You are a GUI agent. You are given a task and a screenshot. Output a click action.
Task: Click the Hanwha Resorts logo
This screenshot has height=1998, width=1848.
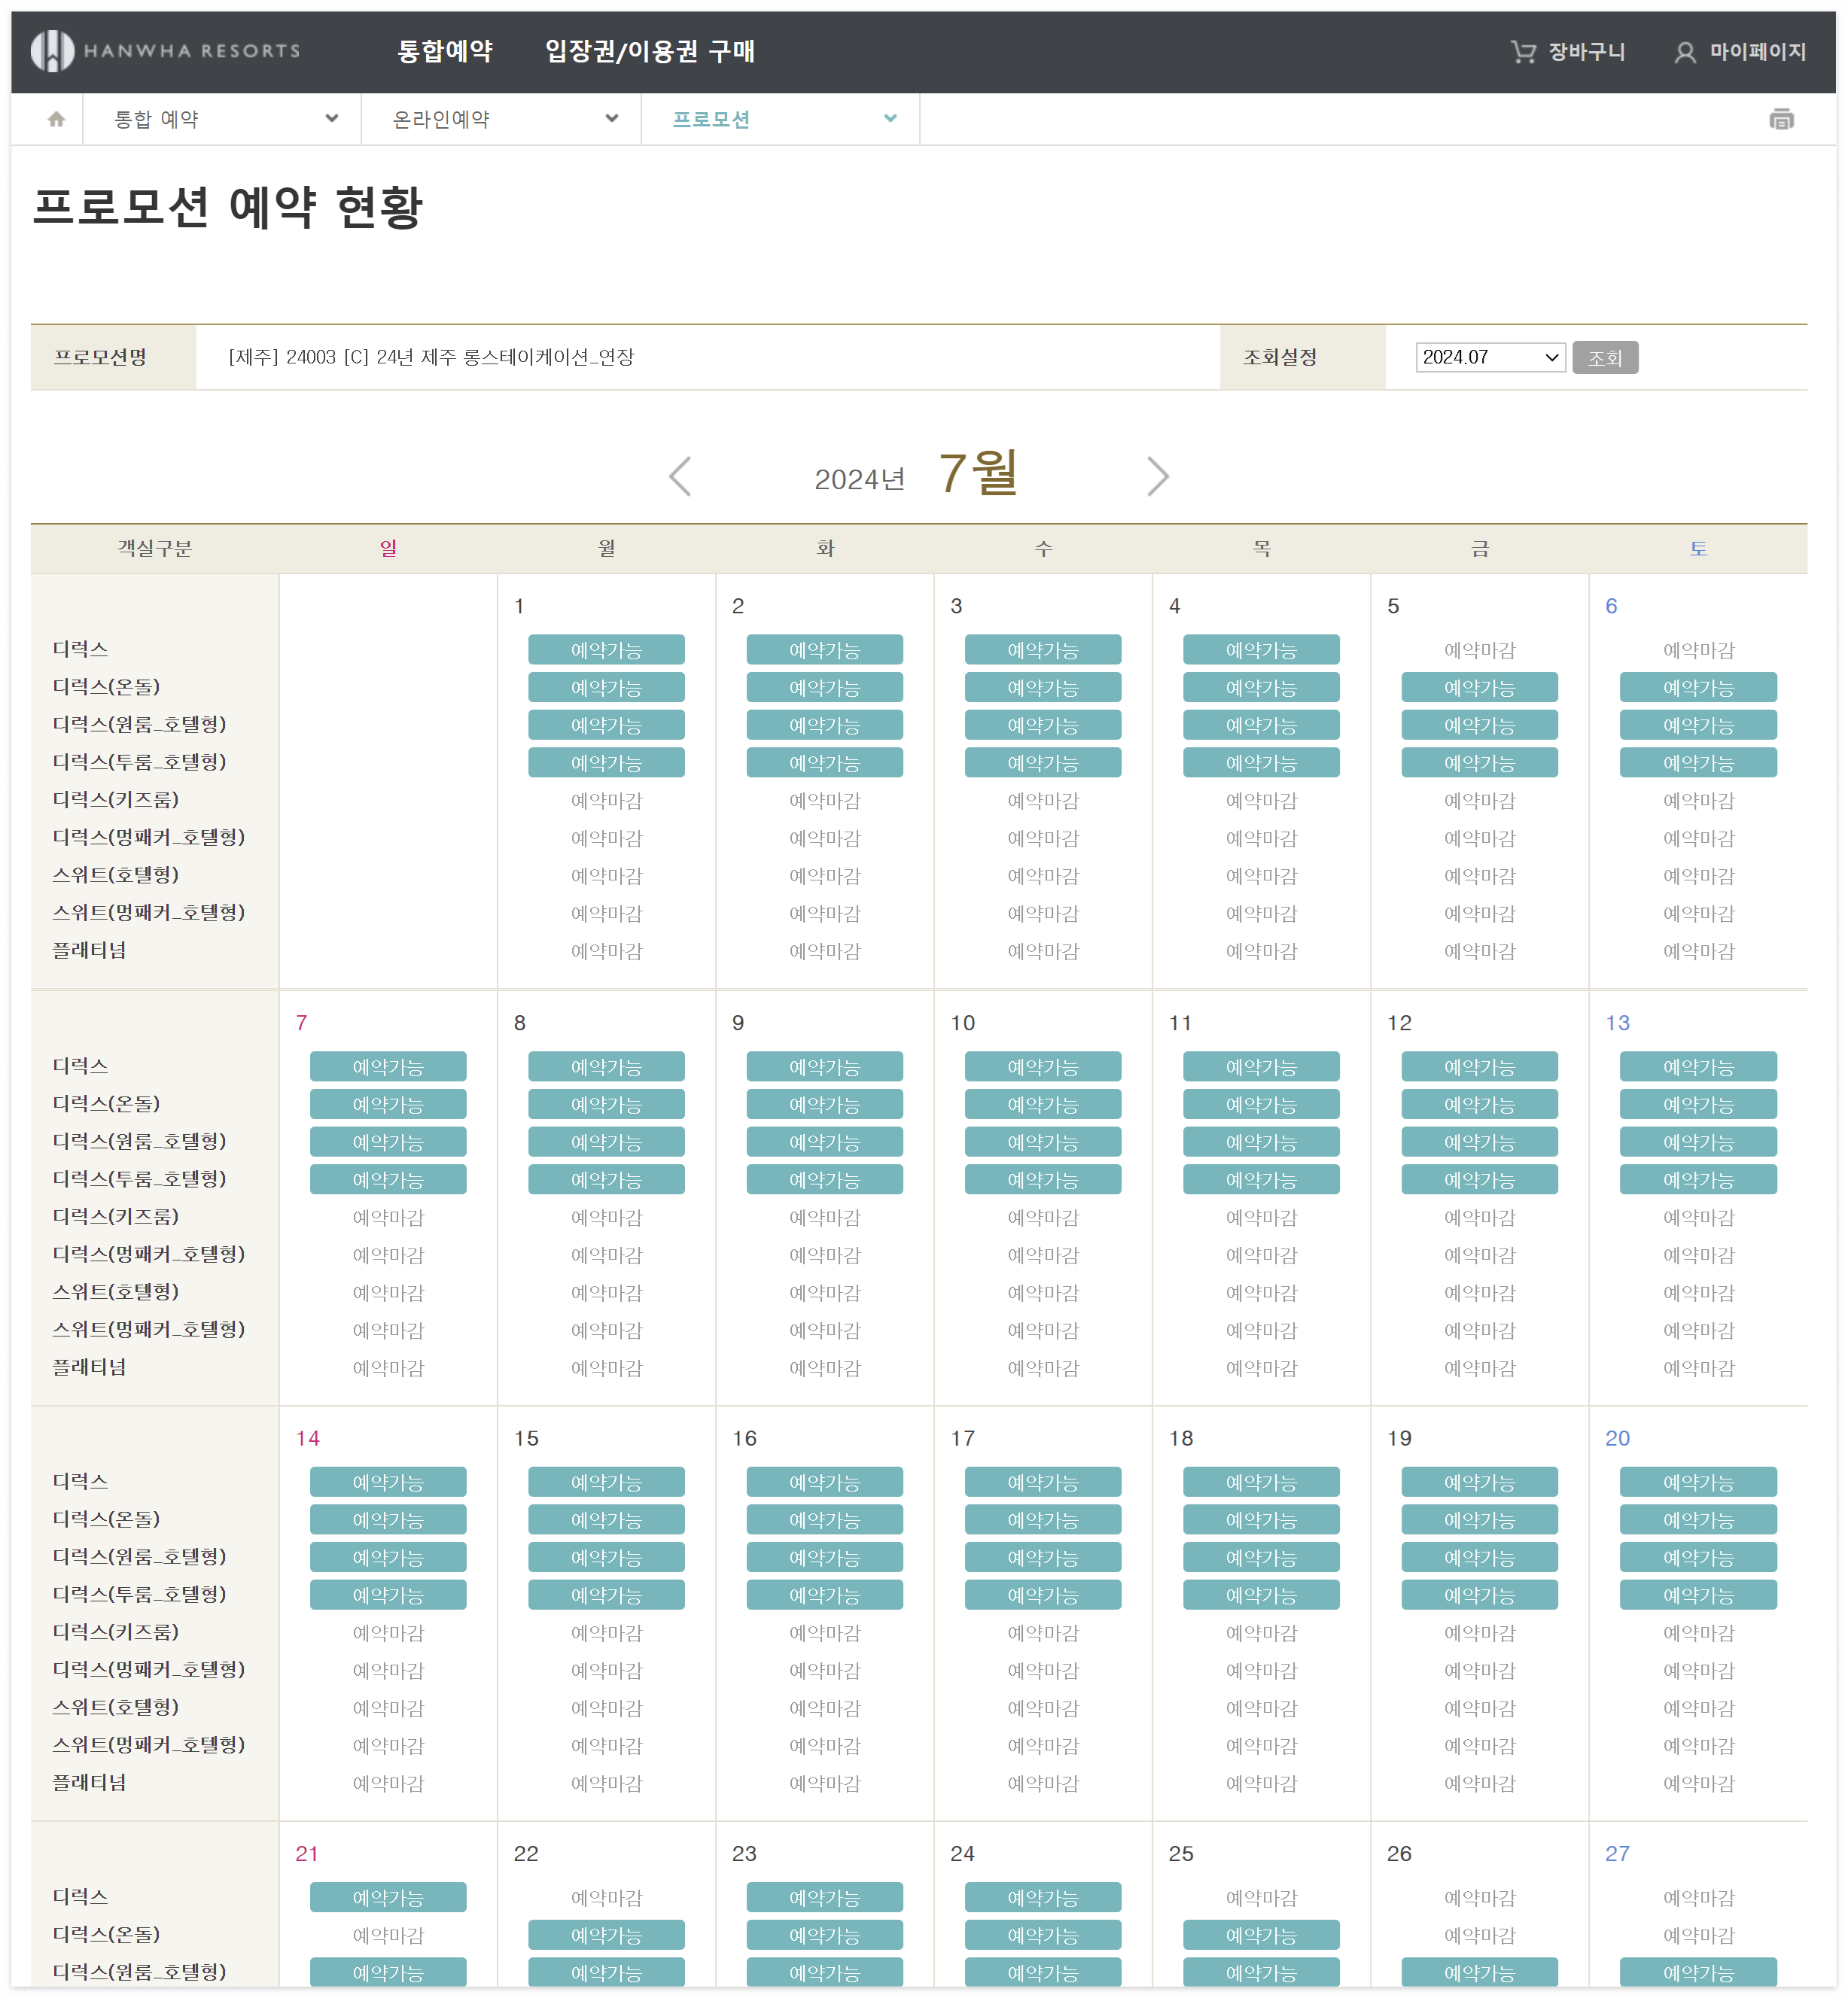click(x=165, y=51)
